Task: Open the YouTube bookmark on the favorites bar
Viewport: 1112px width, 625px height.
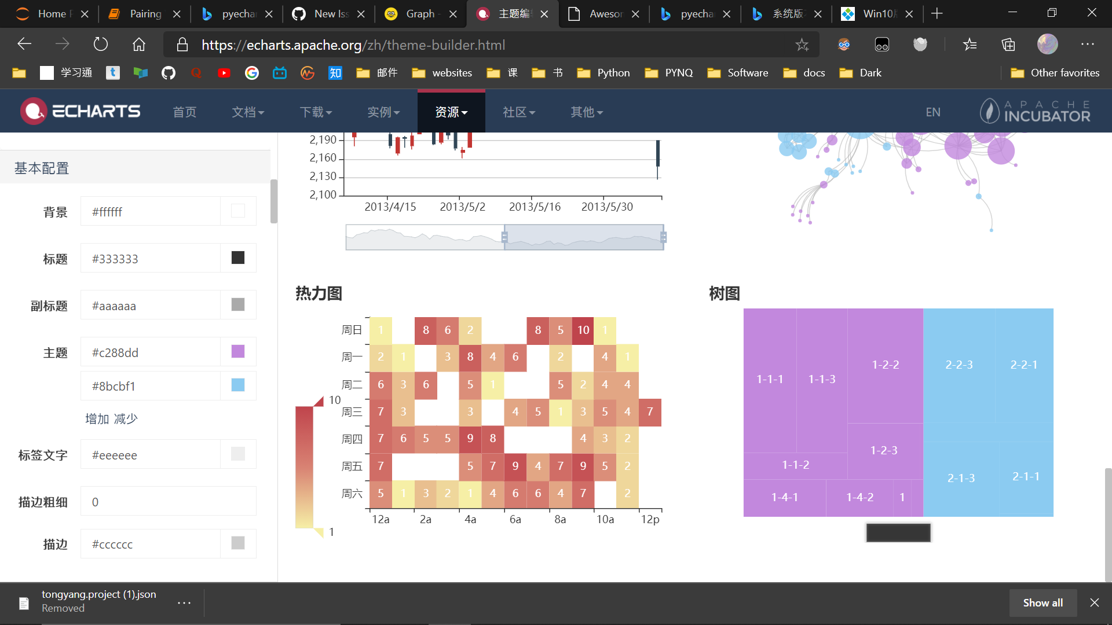Action: (224, 72)
